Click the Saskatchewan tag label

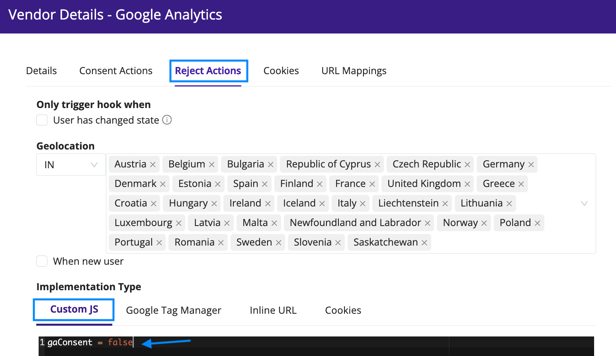pyautogui.click(x=385, y=242)
